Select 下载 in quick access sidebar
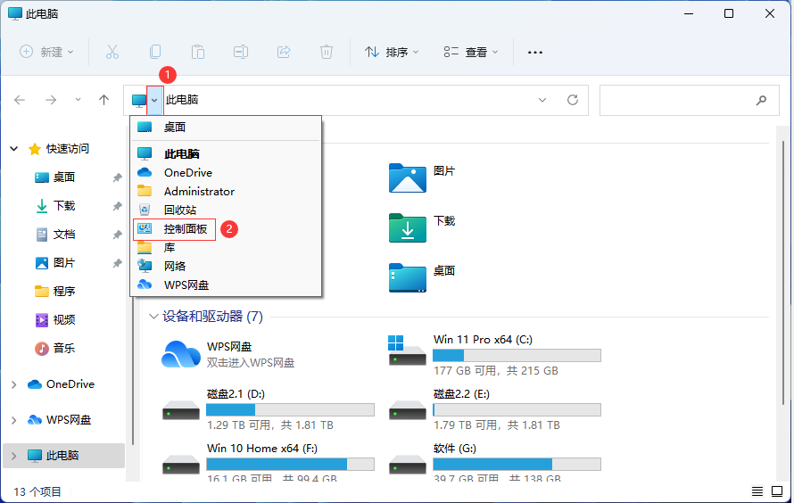The image size is (794, 503). (x=64, y=206)
